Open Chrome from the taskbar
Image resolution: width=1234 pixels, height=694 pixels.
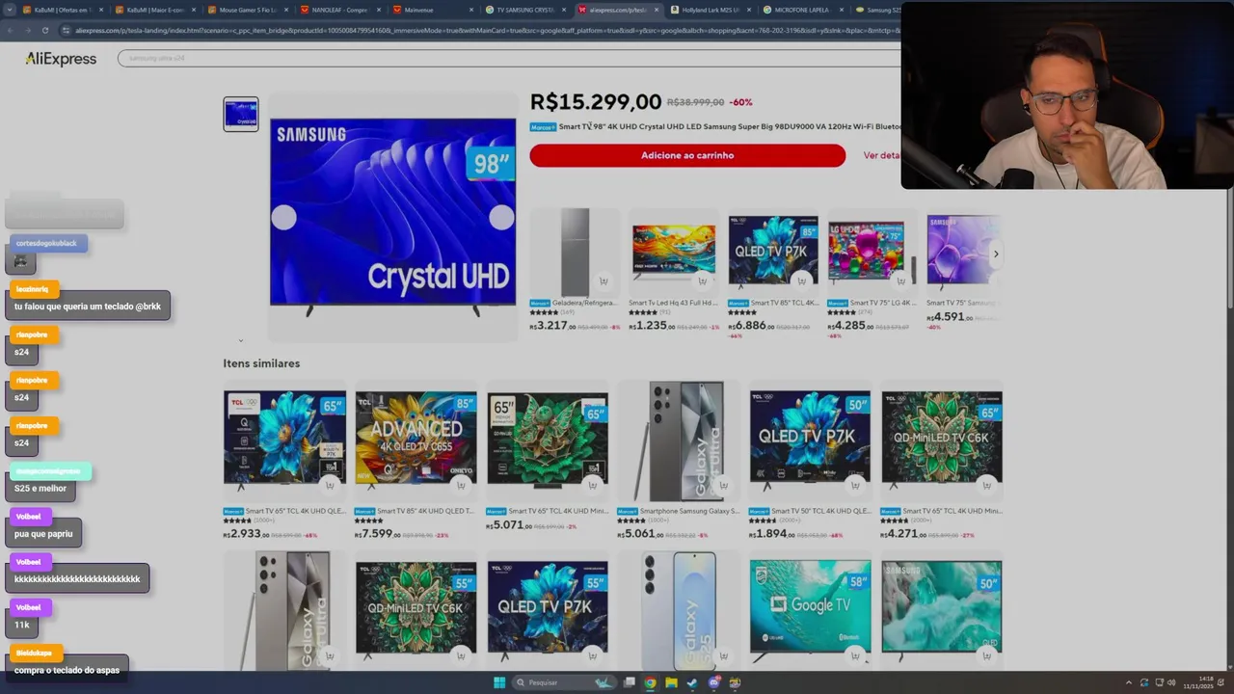click(x=650, y=682)
